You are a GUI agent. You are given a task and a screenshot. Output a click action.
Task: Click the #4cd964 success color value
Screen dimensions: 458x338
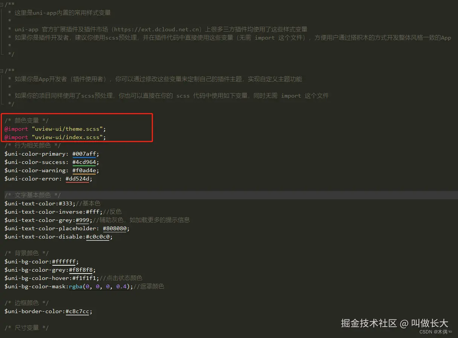(84, 162)
